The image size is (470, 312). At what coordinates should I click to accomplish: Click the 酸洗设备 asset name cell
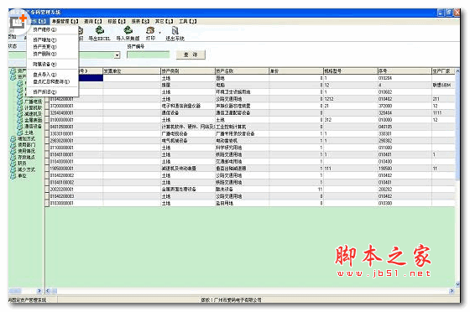point(242,190)
